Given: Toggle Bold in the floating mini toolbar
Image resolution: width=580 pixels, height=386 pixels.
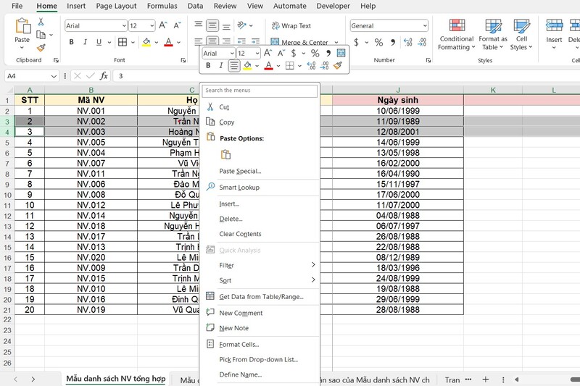Looking at the screenshot, I should [209, 66].
